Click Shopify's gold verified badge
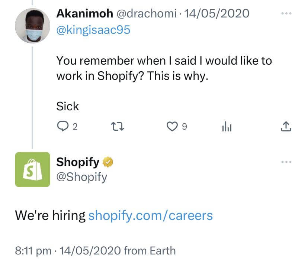308x263 pixels. click(x=108, y=163)
